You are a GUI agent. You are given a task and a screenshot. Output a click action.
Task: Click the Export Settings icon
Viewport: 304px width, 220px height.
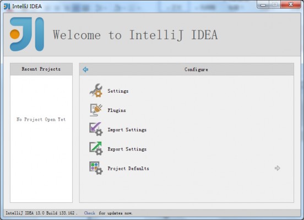tap(96, 149)
